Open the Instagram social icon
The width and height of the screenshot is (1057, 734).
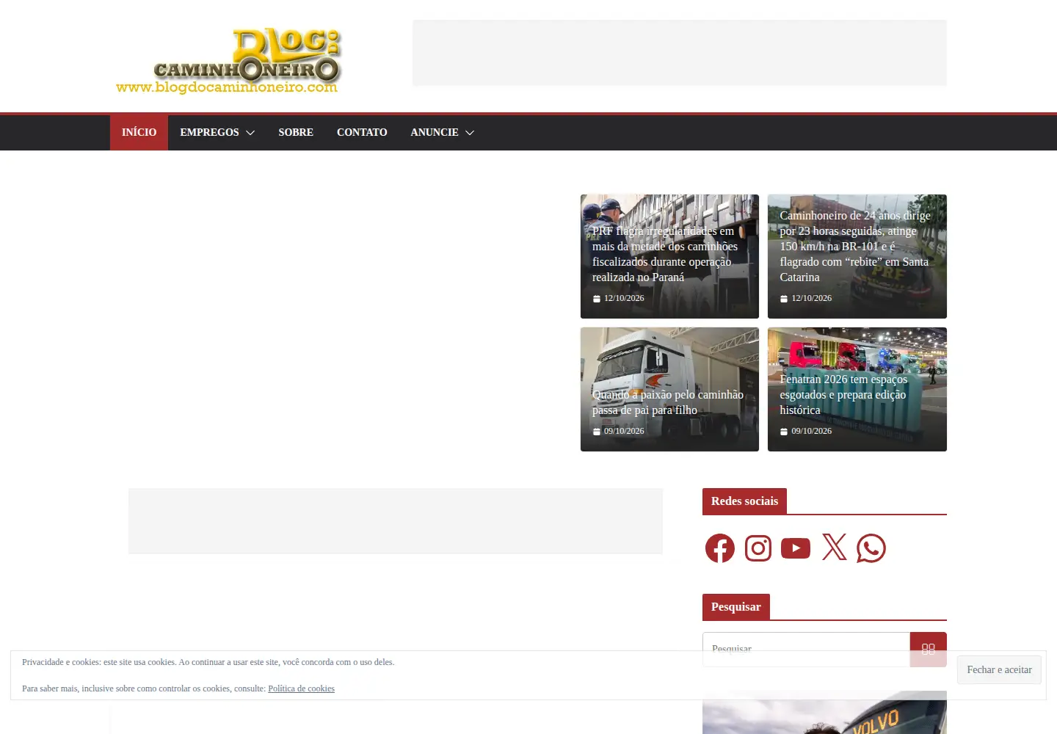click(758, 548)
